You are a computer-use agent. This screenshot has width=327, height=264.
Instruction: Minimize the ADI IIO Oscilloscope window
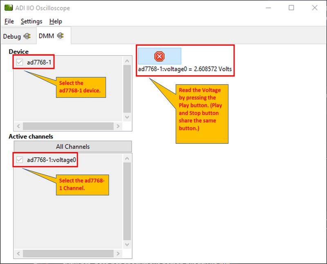click(269, 8)
